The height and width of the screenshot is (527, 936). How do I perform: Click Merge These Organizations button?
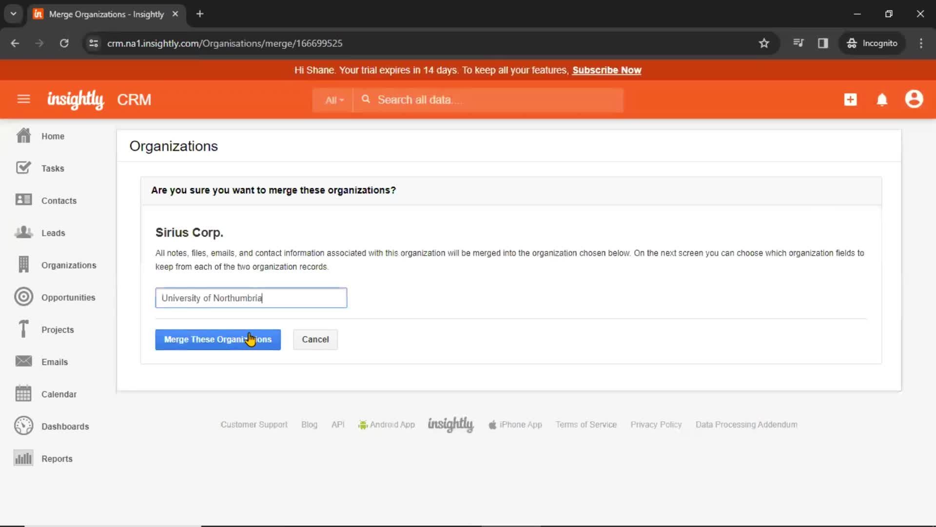[x=218, y=339]
